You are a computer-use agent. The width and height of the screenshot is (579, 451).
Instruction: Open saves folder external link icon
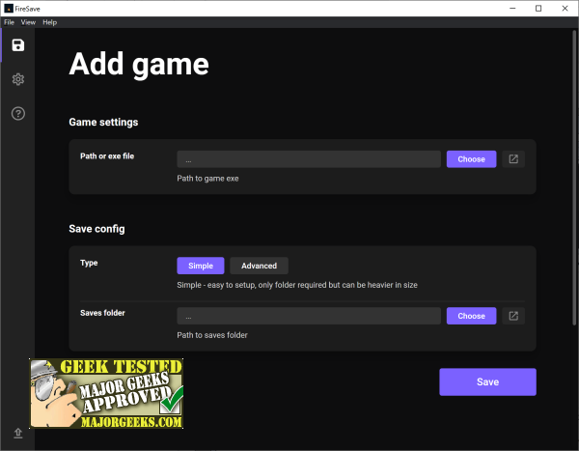[513, 316]
